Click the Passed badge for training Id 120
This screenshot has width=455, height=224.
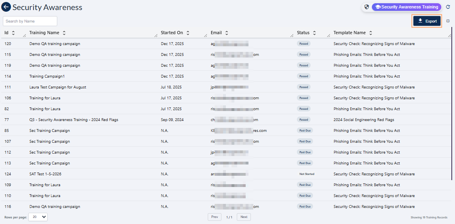point(303,44)
